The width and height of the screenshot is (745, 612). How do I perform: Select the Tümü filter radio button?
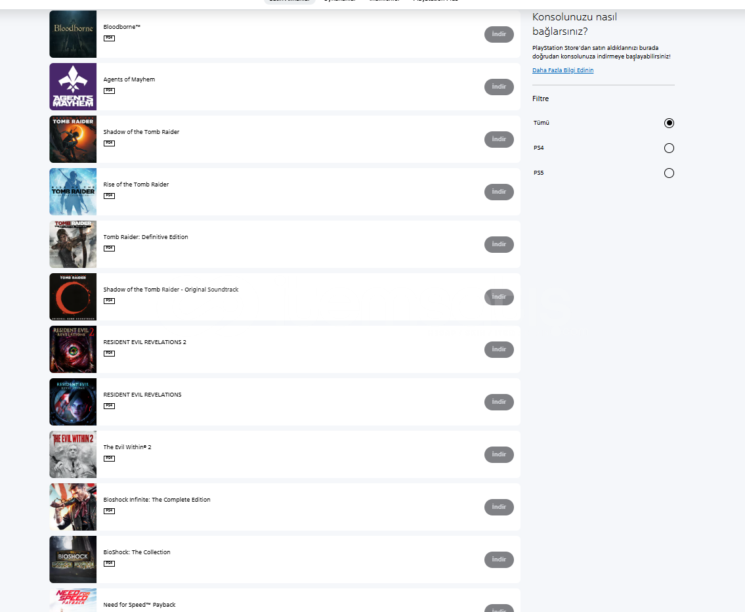point(669,123)
